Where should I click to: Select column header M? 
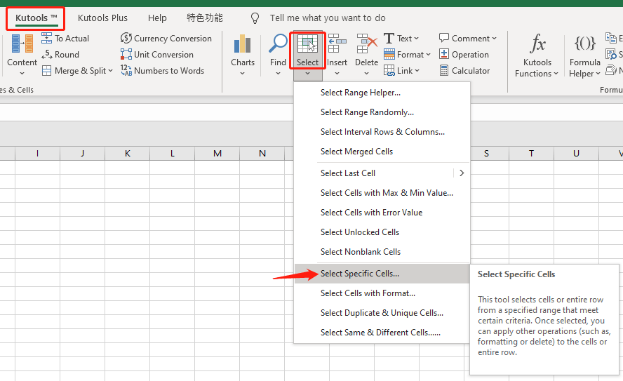217,154
